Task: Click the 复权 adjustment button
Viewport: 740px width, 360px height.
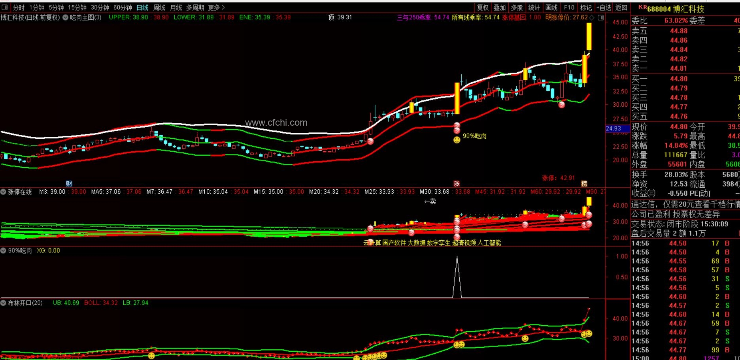Action: pyautogui.click(x=483, y=8)
